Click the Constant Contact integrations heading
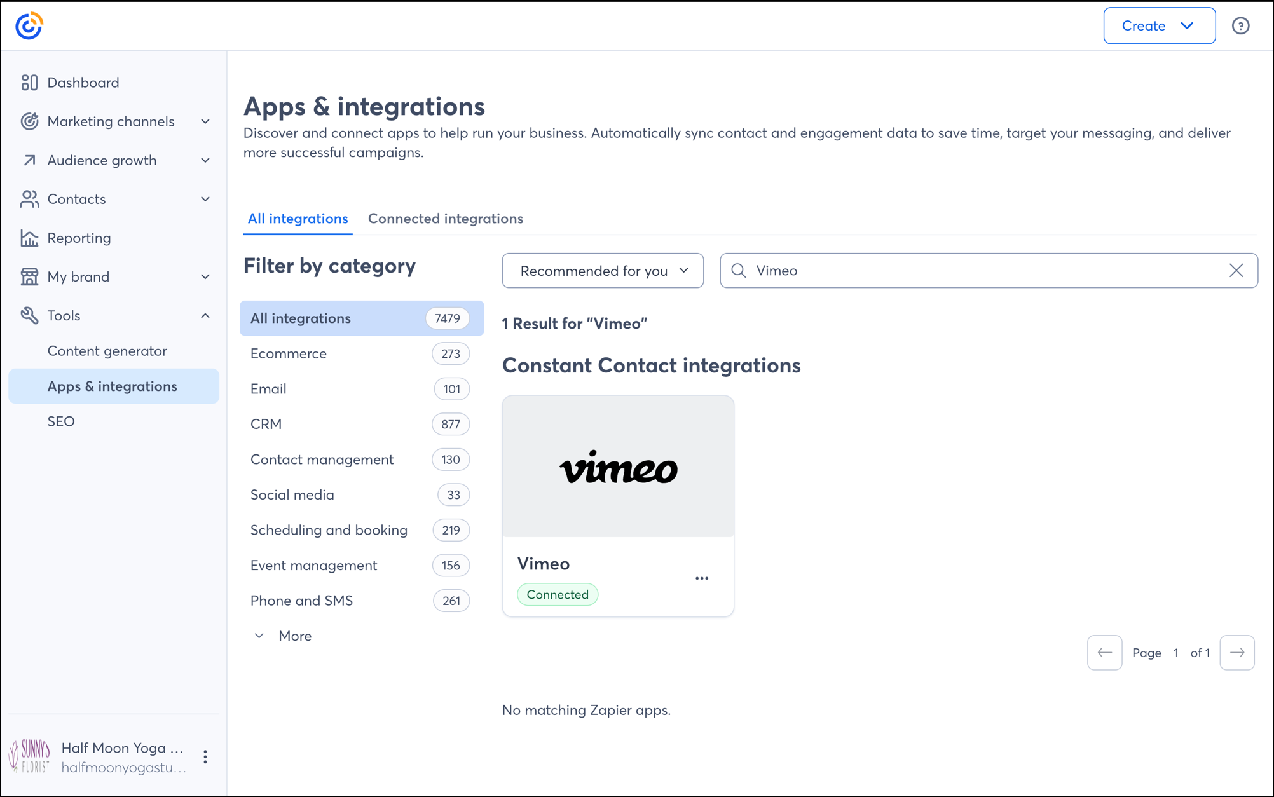Screen dimensions: 1274x797 coord(651,365)
